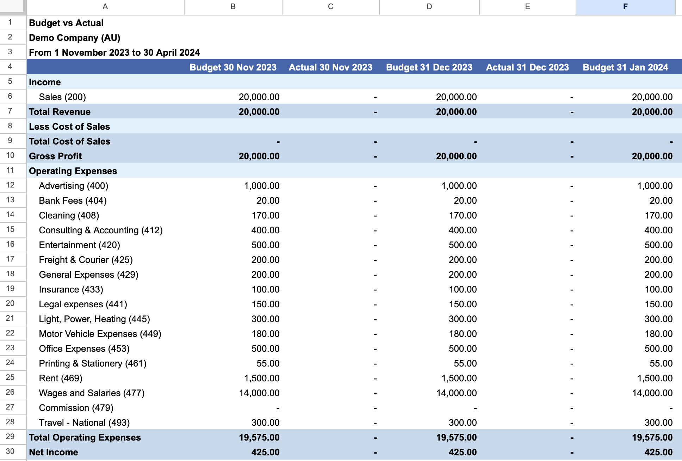Click the 'Sales (200)' cell

pyautogui.click(x=105, y=97)
